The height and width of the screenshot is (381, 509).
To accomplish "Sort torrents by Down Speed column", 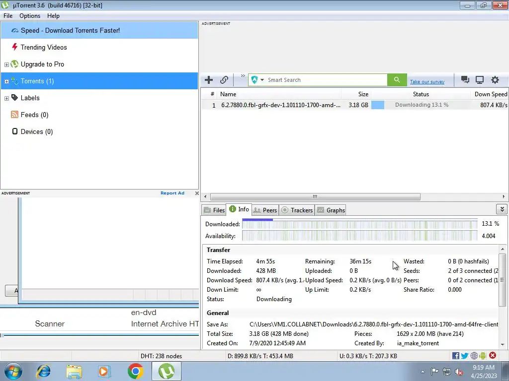I will (489, 94).
